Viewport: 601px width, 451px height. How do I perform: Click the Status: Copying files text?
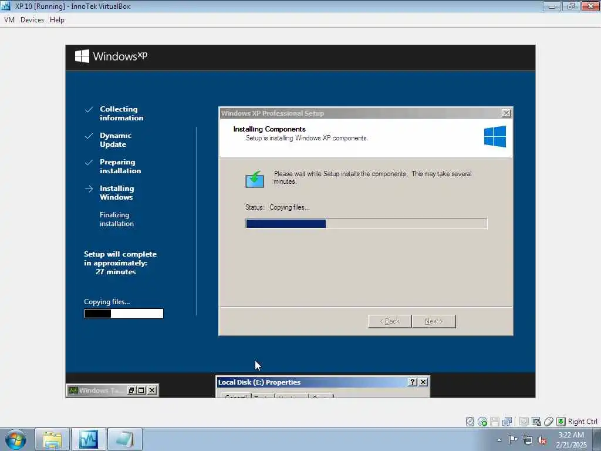coord(278,207)
